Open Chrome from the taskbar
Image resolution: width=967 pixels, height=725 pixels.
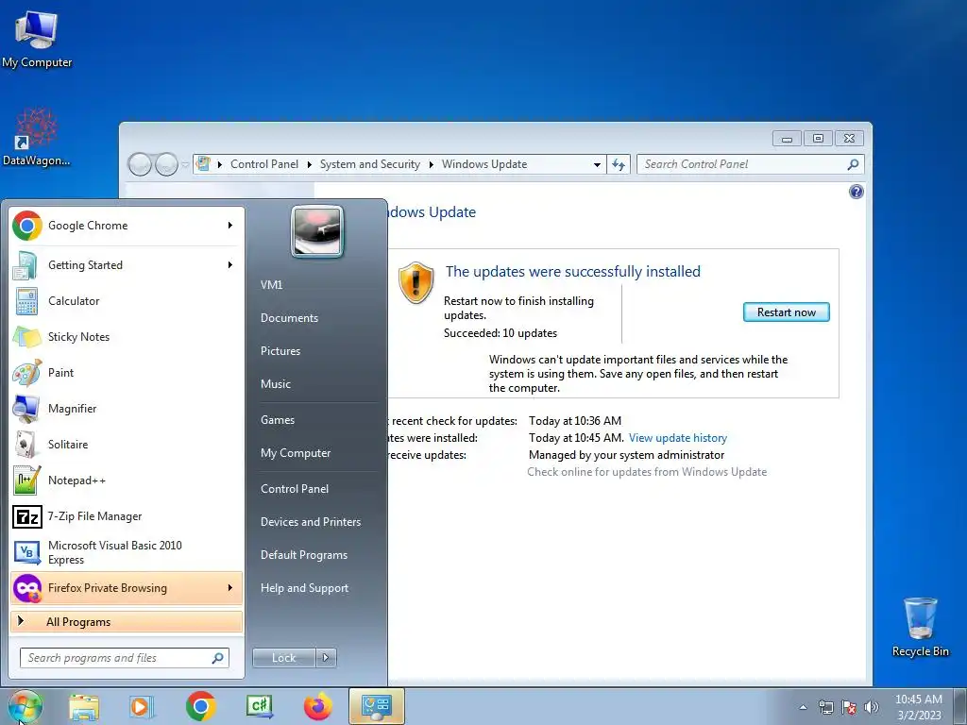[200, 706]
